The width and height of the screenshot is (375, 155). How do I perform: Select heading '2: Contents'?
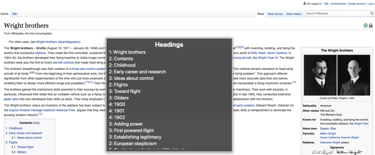[x=121, y=58]
